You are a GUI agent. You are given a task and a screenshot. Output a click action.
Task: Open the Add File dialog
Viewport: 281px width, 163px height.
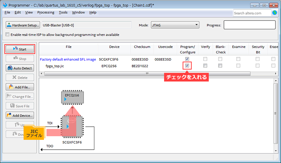pos(20,87)
